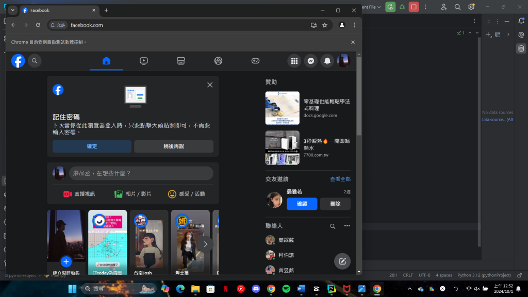This screenshot has height=297, width=528.
Task: Open the 7700.com.tw sponsored ad
Action: pos(308,148)
